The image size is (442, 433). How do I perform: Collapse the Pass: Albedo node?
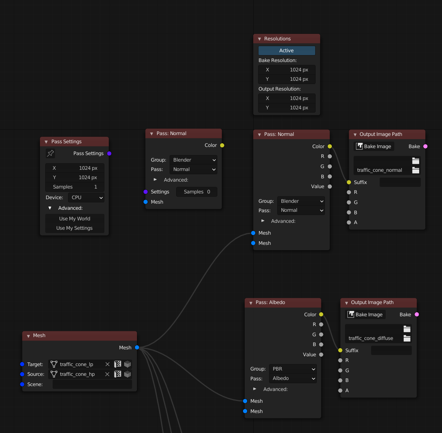pyautogui.click(x=251, y=303)
